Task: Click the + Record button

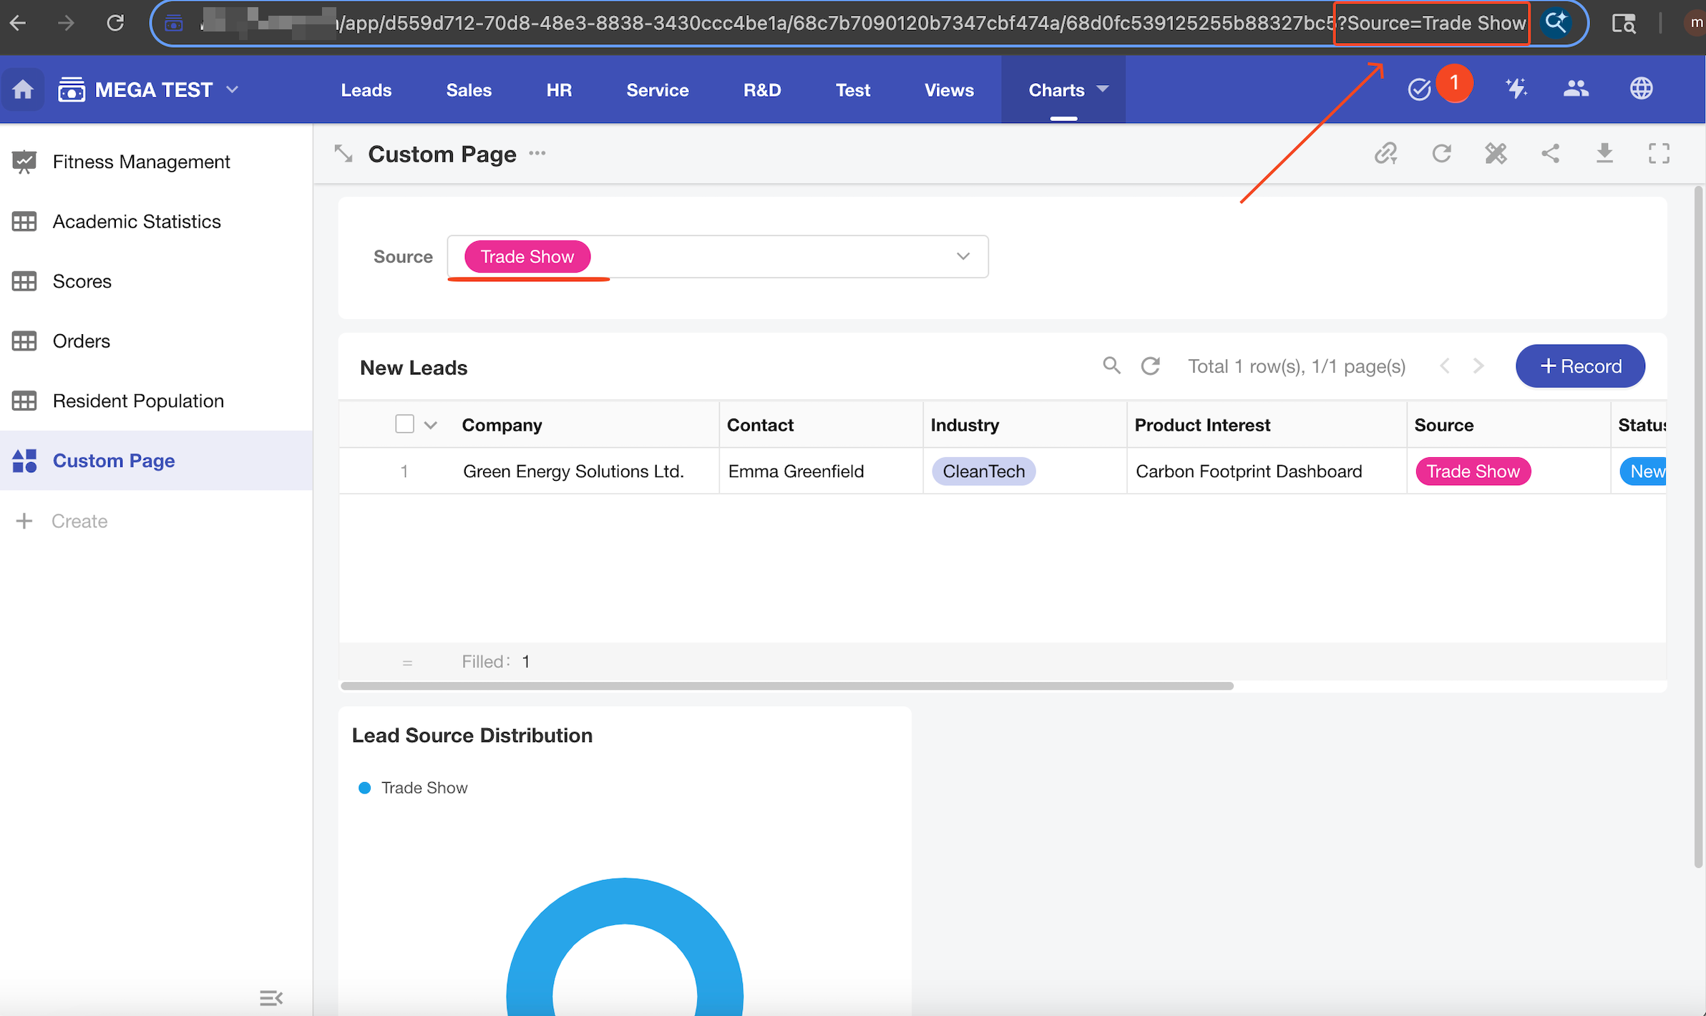Action: click(x=1580, y=366)
